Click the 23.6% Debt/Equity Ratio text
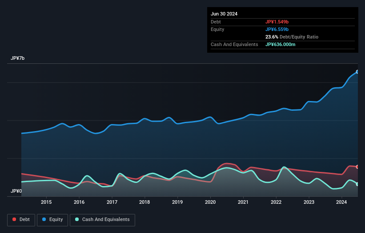Screen dimensions: 365x233 [x=292, y=37]
